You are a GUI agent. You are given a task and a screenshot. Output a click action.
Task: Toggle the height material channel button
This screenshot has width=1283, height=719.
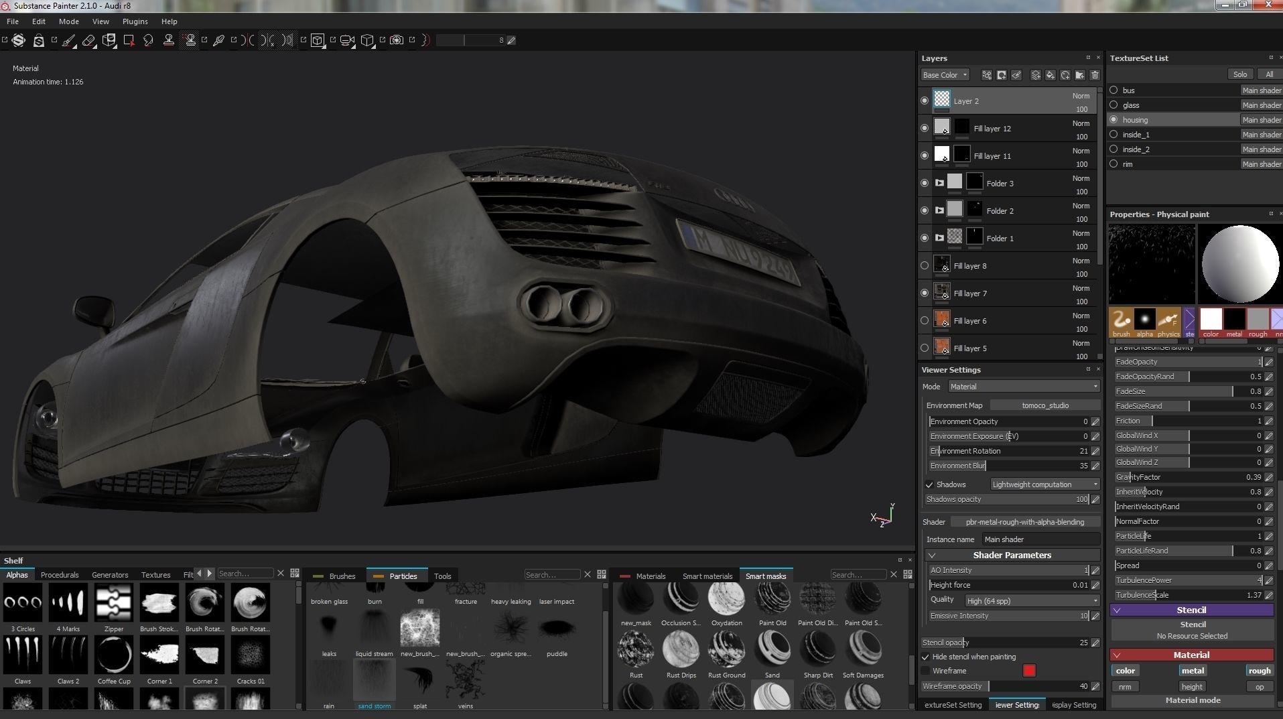[1192, 687]
